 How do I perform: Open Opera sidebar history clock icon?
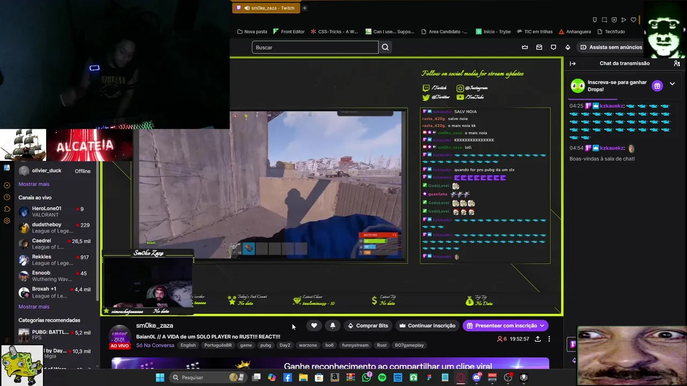pyautogui.click(x=7, y=197)
